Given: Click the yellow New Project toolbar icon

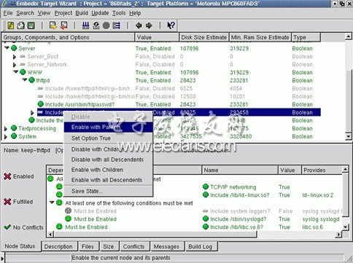Looking at the screenshot, I should tap(11, 25).
